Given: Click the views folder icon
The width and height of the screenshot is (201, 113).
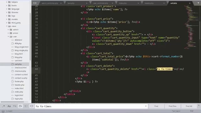Looking at the screenshot, I should coord(9,26).
